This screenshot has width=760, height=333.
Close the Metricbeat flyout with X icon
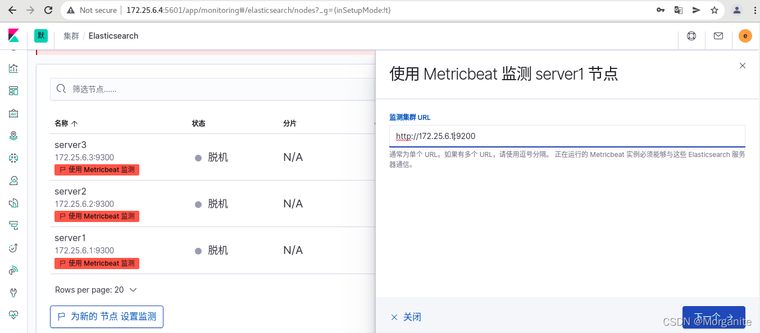[x=743, y=66]
